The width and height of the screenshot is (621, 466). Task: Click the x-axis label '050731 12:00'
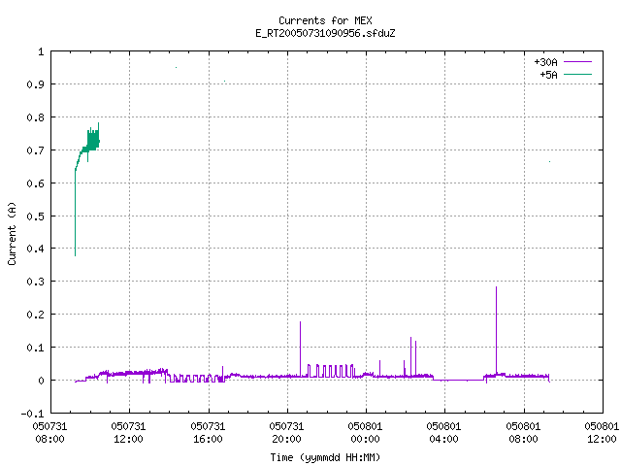(x=128, y=432)
